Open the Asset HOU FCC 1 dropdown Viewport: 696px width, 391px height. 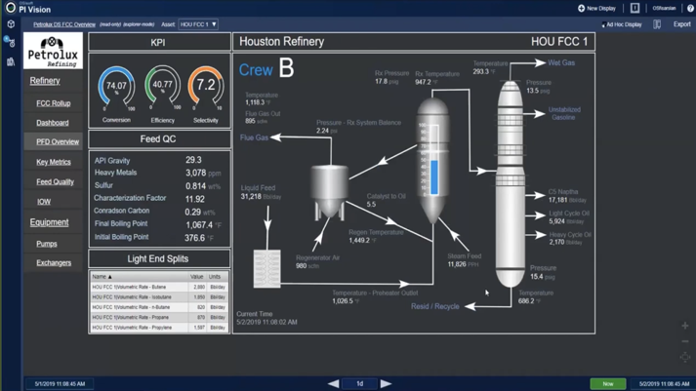pyautogui.click(x=198, y=24)
